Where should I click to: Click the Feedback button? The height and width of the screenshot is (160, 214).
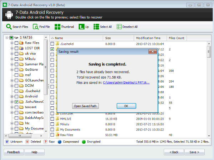[x=14, y=152]
